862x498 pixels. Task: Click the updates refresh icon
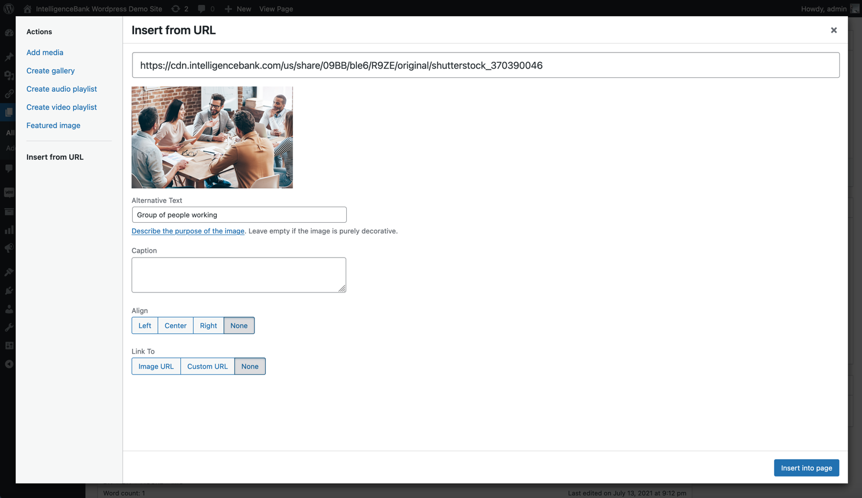176,9
